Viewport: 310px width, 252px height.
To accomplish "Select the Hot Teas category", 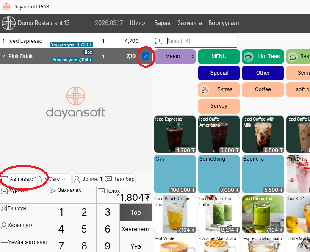I will tap(263, 56).
